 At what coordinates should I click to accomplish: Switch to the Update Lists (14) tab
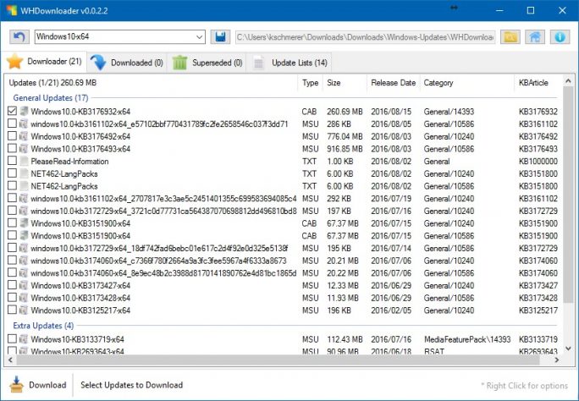[289, 63]
